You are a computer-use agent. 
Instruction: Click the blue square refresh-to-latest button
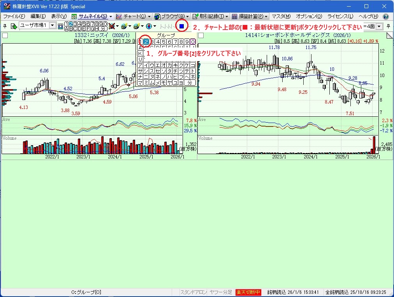182,26
